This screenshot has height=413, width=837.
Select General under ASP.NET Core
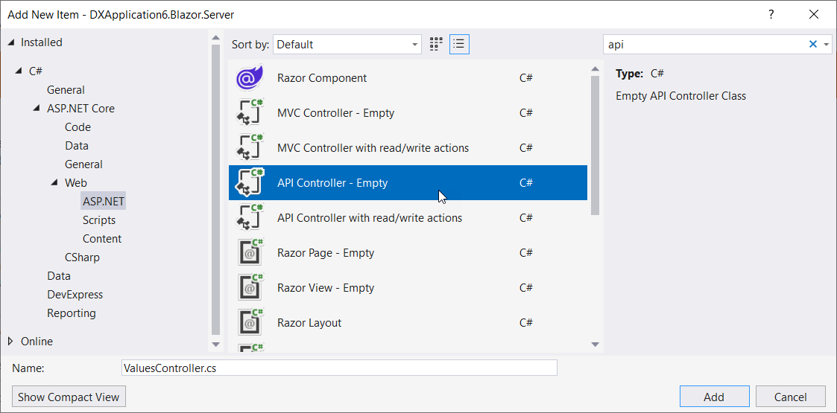click(x=83, y=164)
